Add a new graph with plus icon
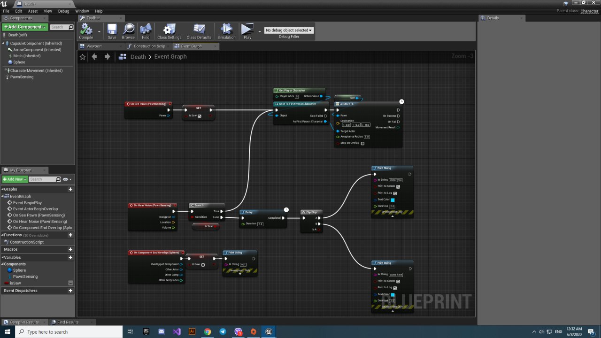 [x=70, y=189]
